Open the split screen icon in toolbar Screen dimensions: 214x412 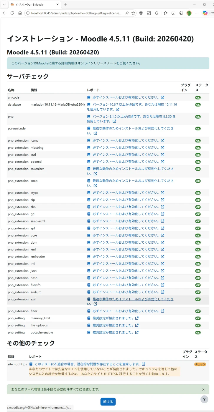point(149,13)
